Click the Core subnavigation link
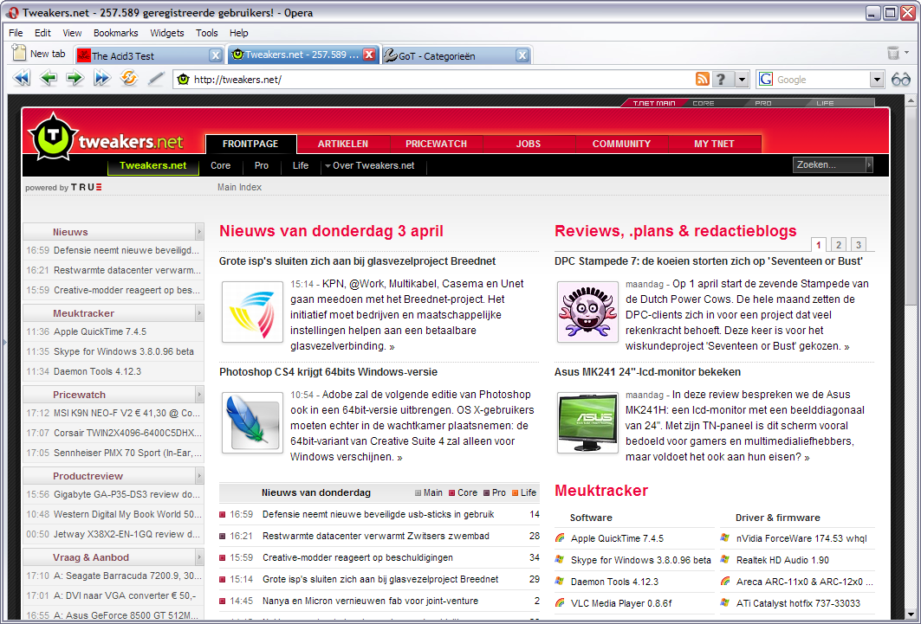Image resolution: width=921 pixels, height=624 pixels. [220, 165]
